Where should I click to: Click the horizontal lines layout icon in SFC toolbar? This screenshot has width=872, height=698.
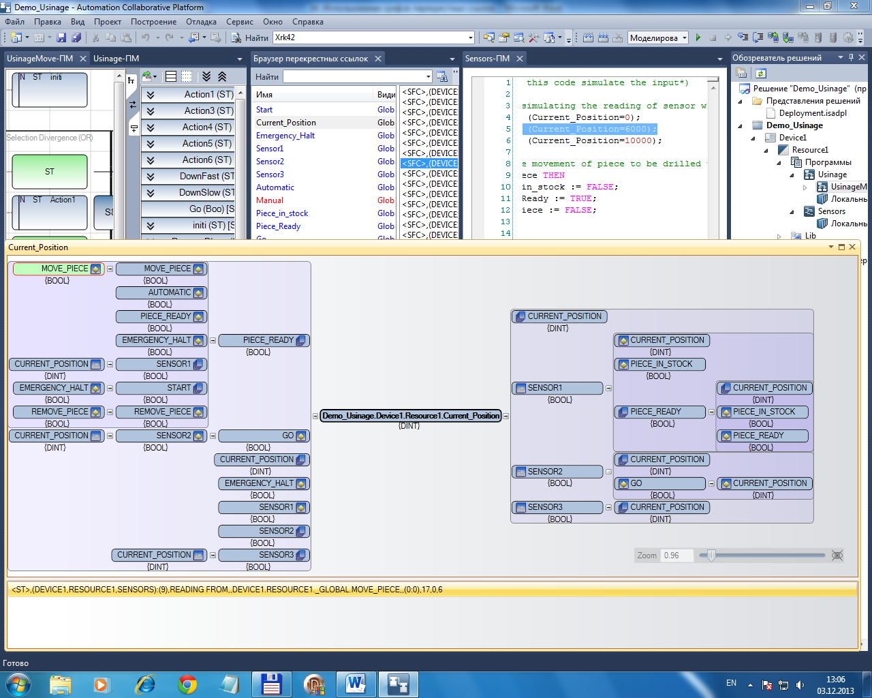click(x=171, y=76)
